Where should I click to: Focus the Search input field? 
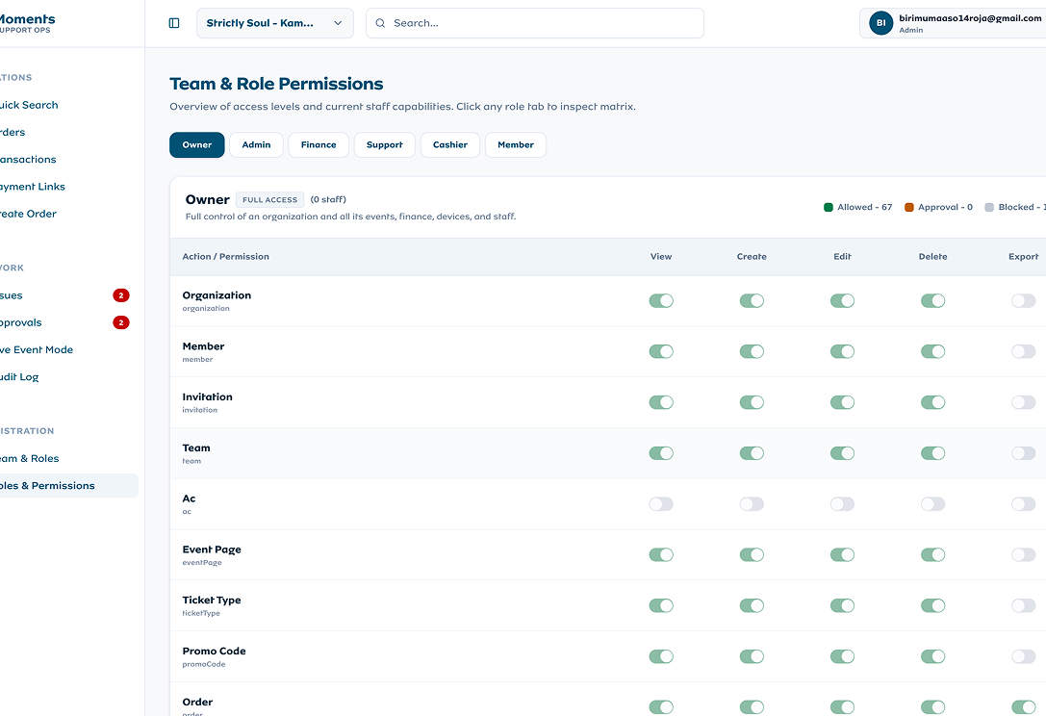click(535, 23)
